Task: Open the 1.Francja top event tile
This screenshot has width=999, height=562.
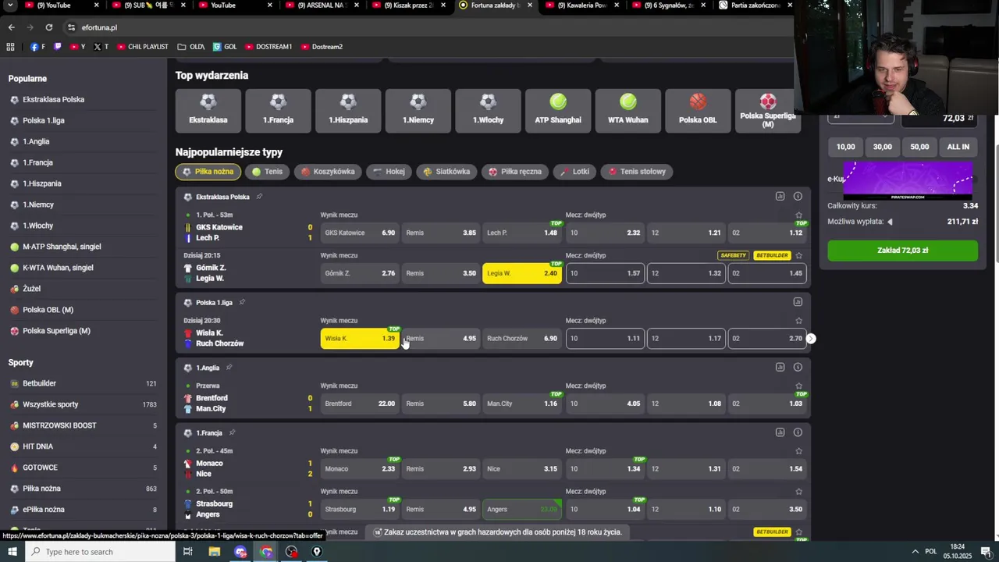Action: (278, 111)
